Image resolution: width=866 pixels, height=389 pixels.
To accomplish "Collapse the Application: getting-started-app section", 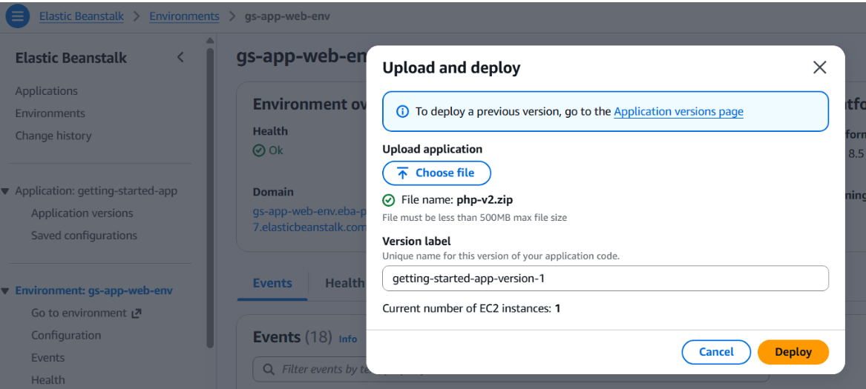I will 6,191.
